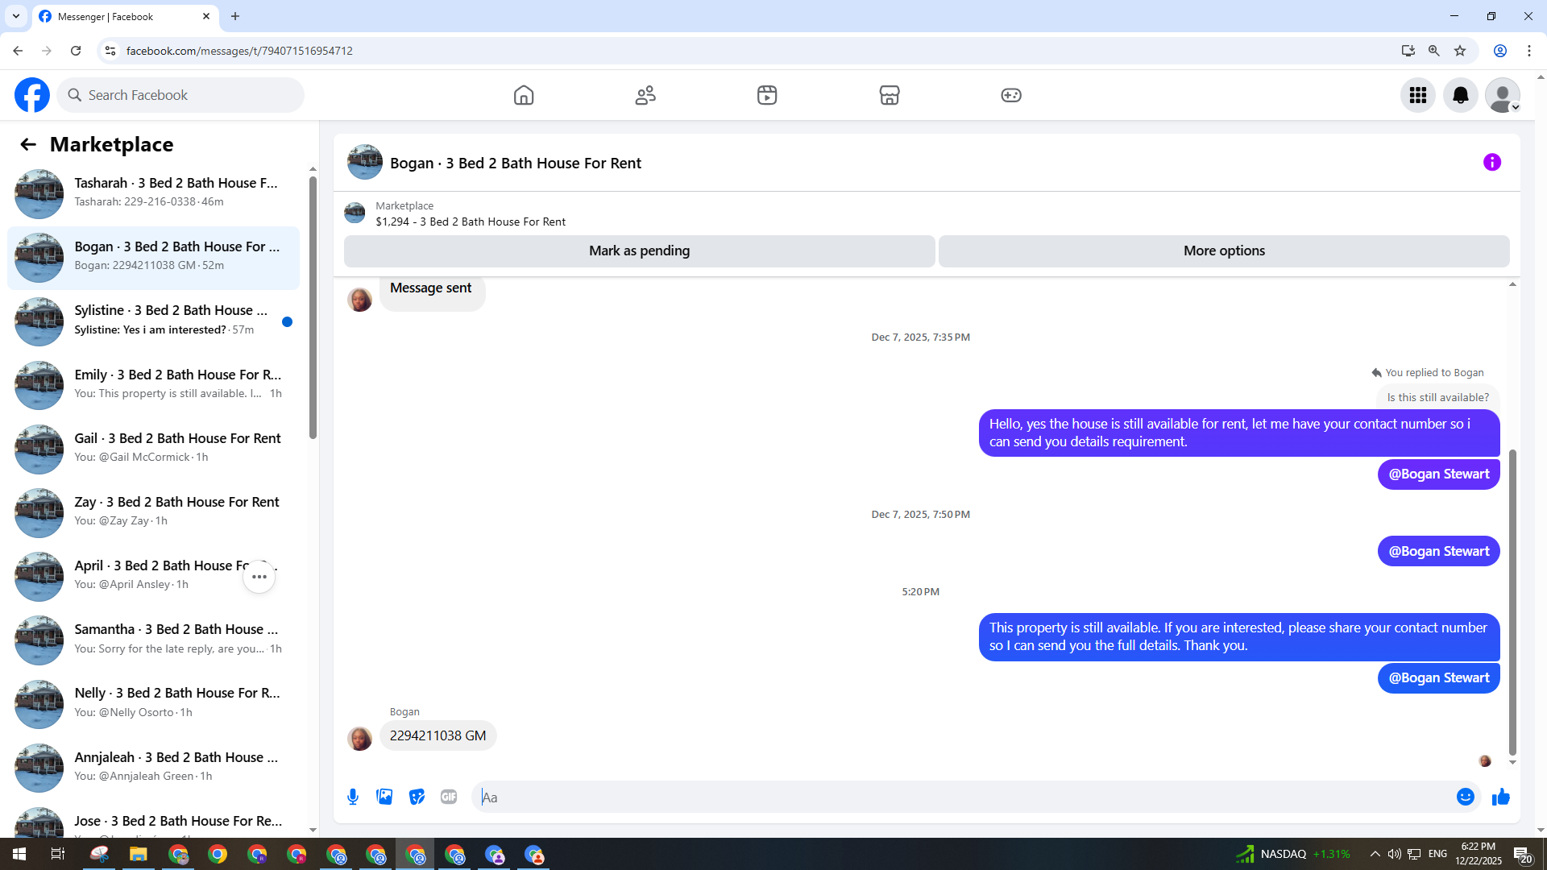This screenshot has height=870, width=1547.
Task: Open the emoji picker in message box
Action: 1465,797
